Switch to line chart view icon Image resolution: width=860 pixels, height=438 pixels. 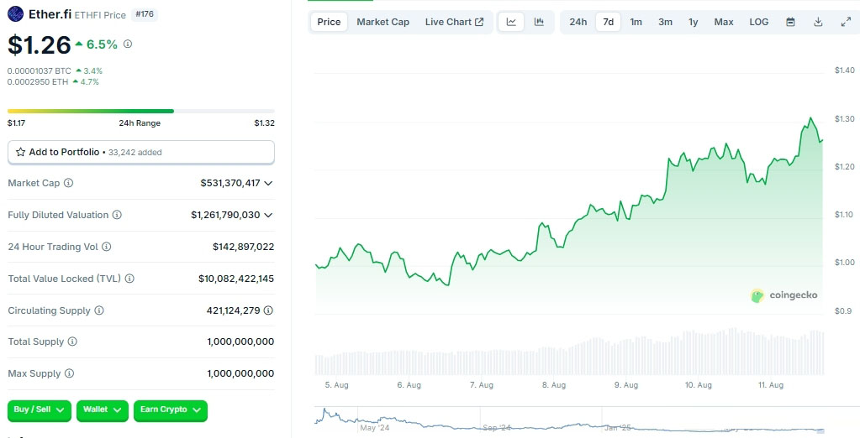[511, 22]
